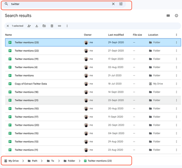Select the Twitter mentions (23) row
Screen dimensions: 182x168
point(93,42)
